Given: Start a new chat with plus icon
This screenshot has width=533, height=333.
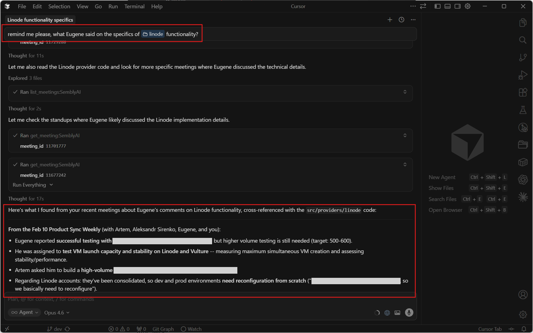Looking at the screenshot, I should 390,20.
